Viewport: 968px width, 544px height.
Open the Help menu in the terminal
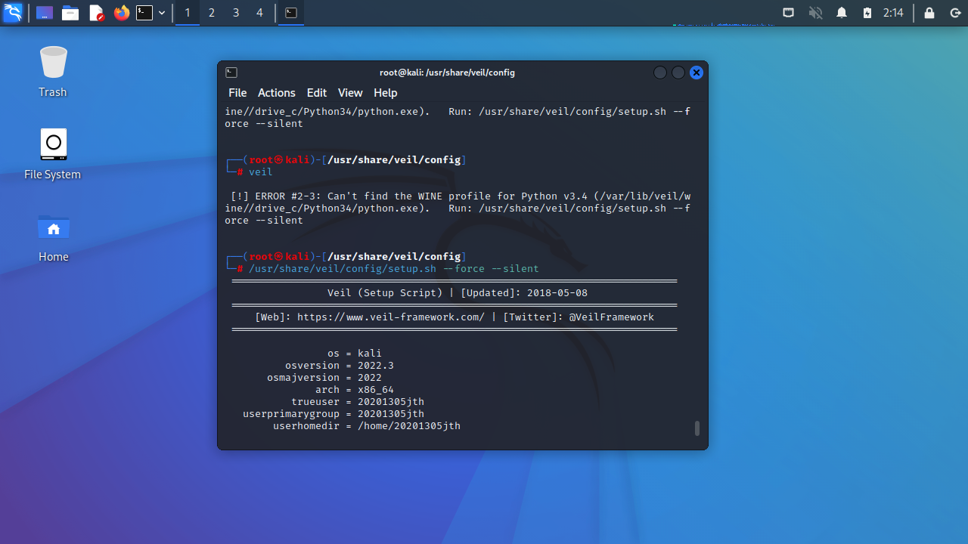385,93
